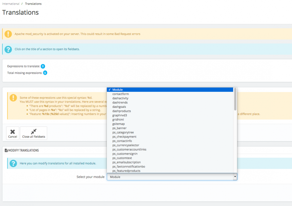Screen dimensions: 292x206
Task: Click the Total missing expressions count badge
Action: (45, 73)
